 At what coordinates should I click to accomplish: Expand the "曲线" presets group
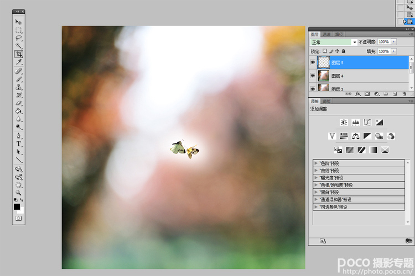coord(316,171)
